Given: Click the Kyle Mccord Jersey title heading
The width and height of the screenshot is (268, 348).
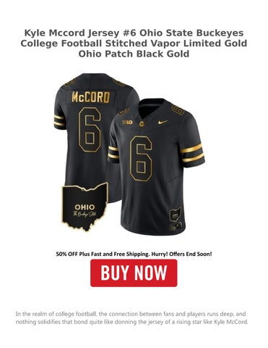Looking at the screenshot, I should (134, 43).
